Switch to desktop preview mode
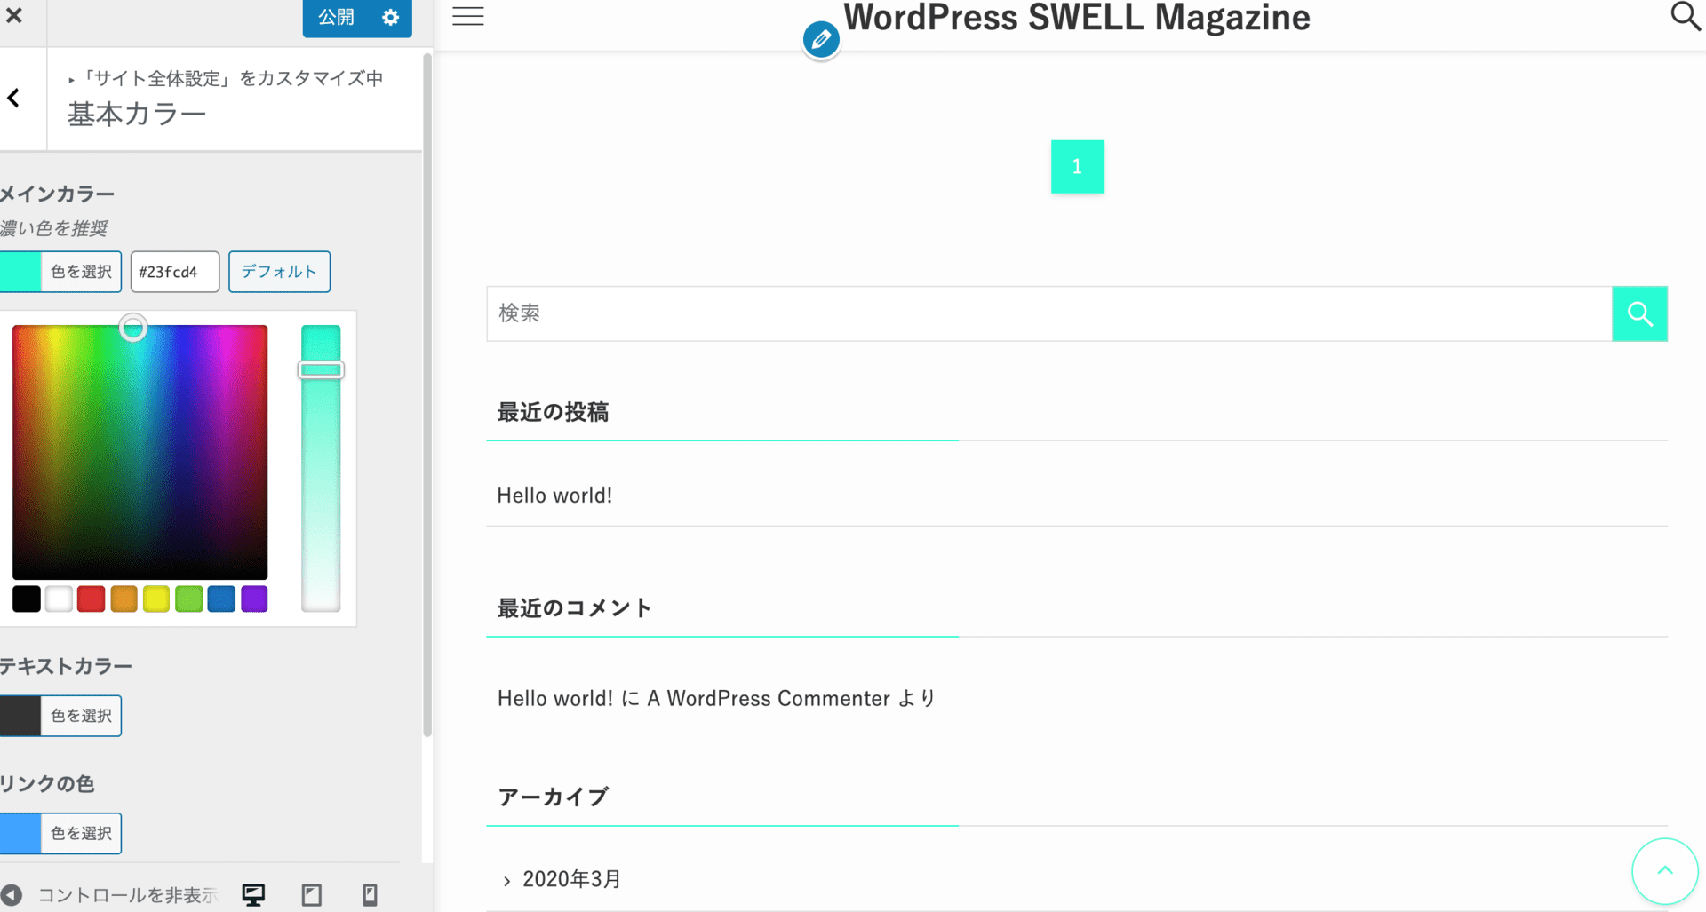This screenshot has height=912, width=1706. pos(253,894)
